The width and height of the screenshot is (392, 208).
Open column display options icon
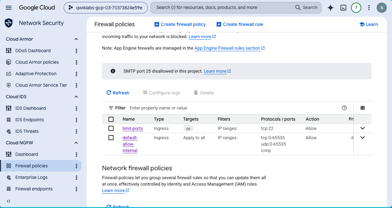(x=363, y=108)
